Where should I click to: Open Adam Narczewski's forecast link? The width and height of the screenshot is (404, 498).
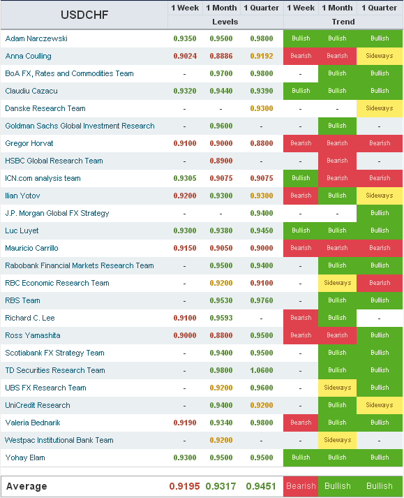[x=36, y=38]
